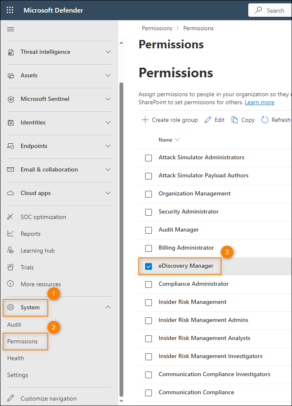
Task: Check the Security Administrator checkbox
Action: (x=149, y=212)
